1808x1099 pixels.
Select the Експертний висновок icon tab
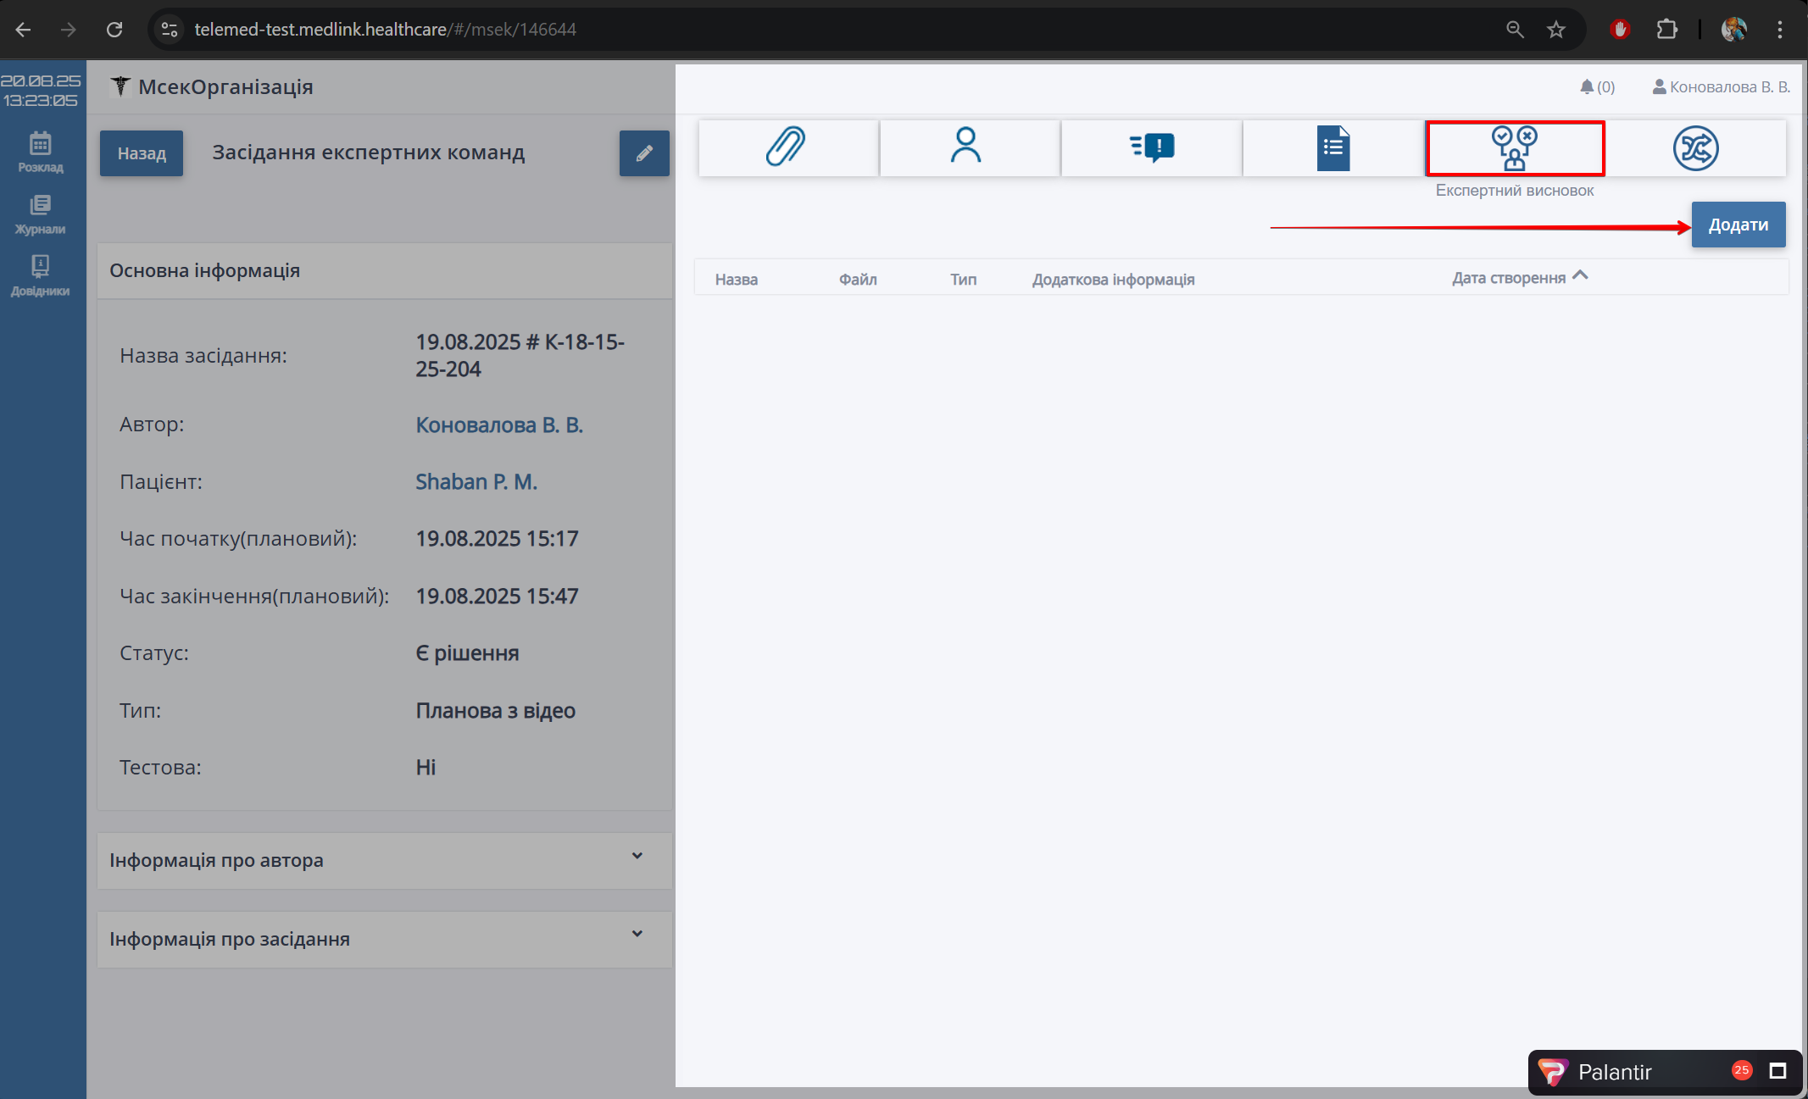[1515, 148]
